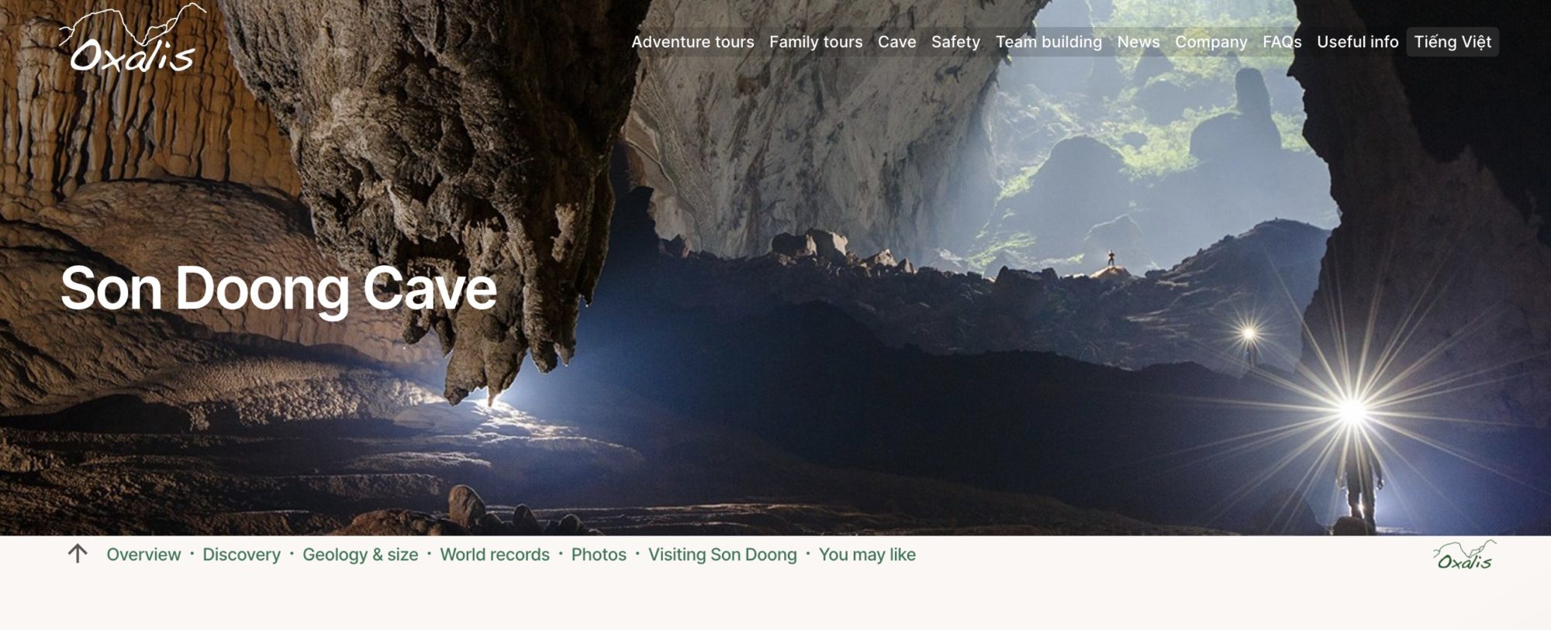1551x630 pixels.
Task: View the Photos section
Action: pyautogui.click(x=599, y=555)
